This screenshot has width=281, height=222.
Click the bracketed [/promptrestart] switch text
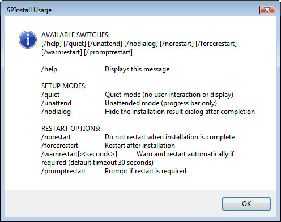pos(108,52)
